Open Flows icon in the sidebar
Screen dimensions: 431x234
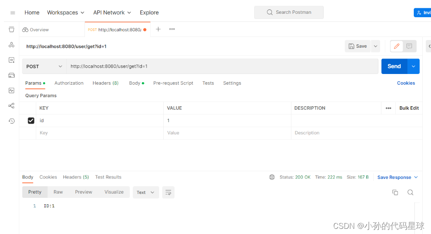11,106
